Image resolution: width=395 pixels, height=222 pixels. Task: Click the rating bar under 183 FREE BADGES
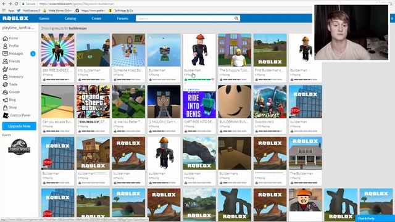[x=58, y=80]
